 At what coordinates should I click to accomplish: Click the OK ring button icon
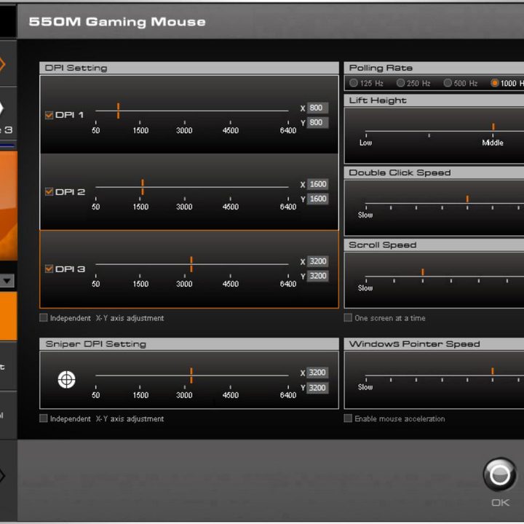pyautogui.click(x=499, y=475)
